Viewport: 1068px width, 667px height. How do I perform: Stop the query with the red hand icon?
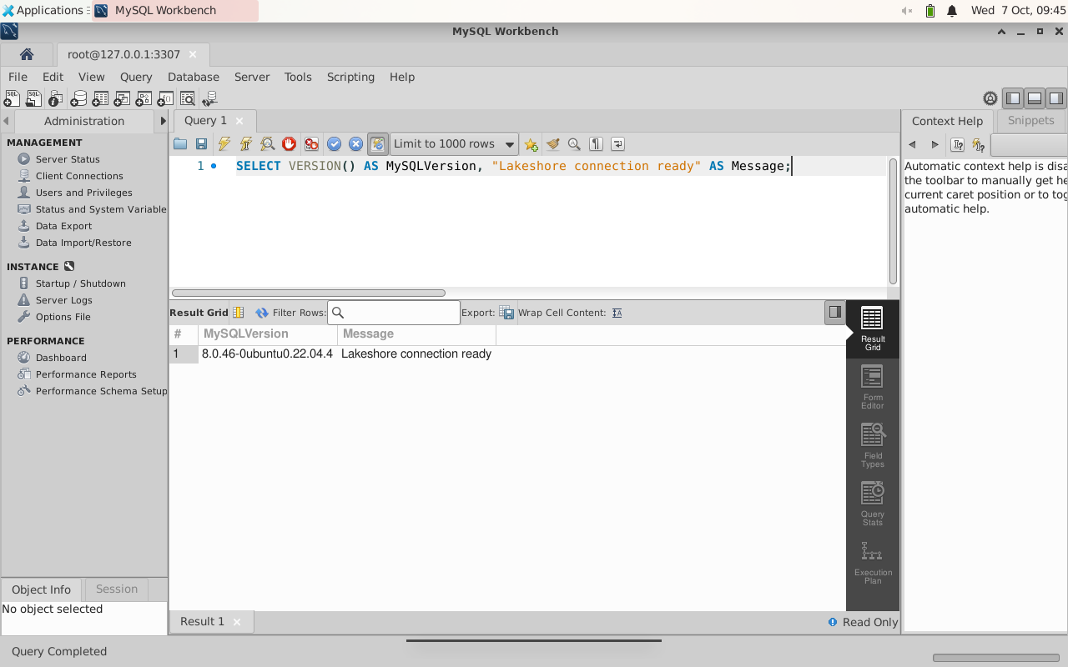(289, 144)
